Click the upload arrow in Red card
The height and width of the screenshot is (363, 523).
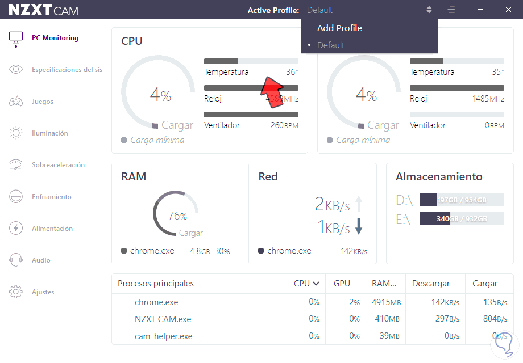tap(359, 204)
